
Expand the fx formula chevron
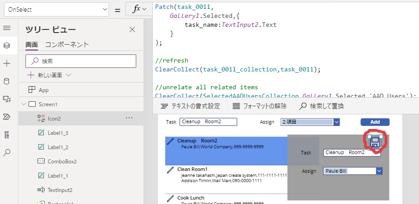tap(144, 9)
